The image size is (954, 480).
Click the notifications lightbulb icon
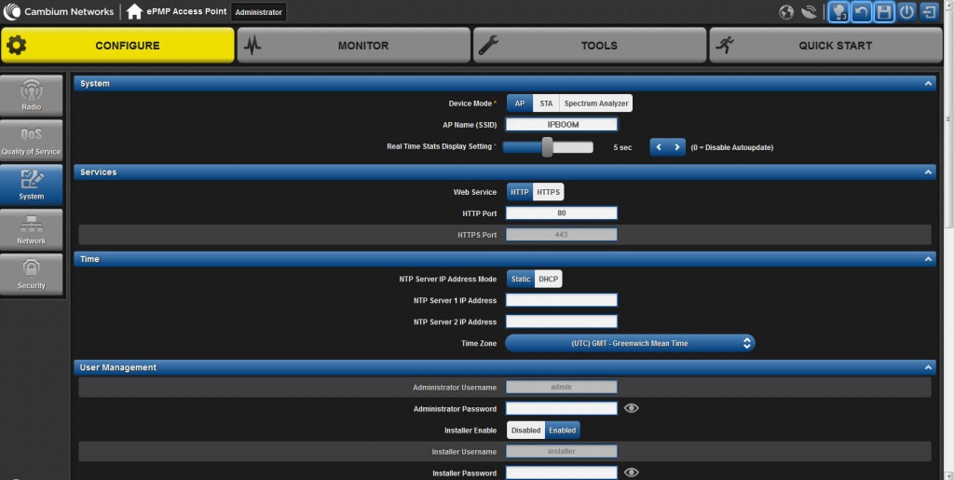[839, 12]
